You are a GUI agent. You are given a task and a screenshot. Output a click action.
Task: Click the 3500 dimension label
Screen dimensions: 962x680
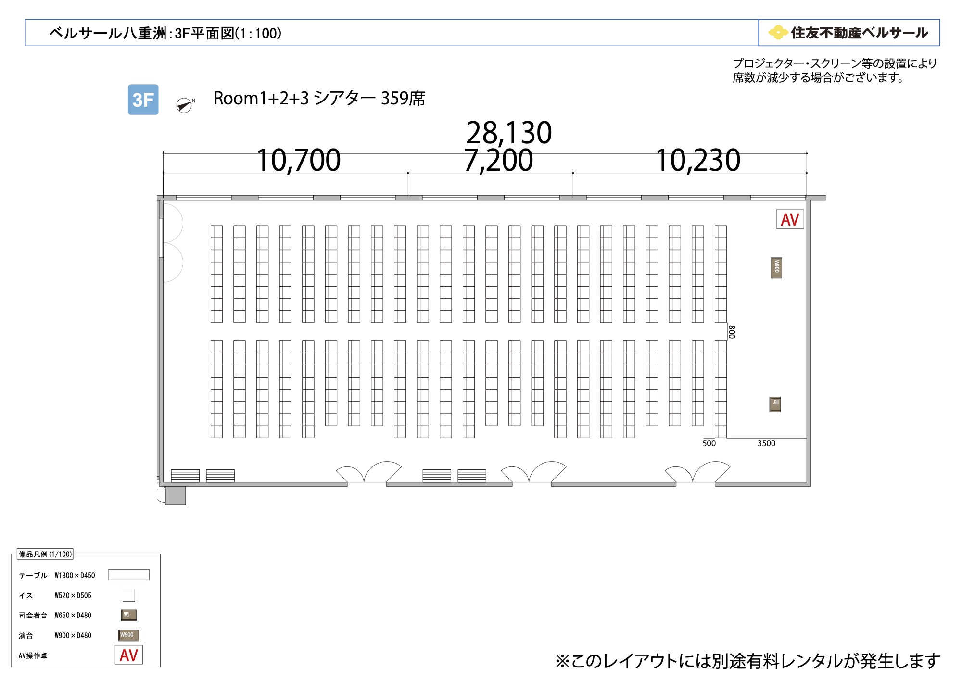766,443
